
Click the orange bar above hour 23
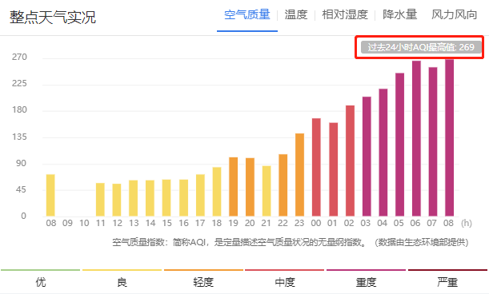[299, 175]
